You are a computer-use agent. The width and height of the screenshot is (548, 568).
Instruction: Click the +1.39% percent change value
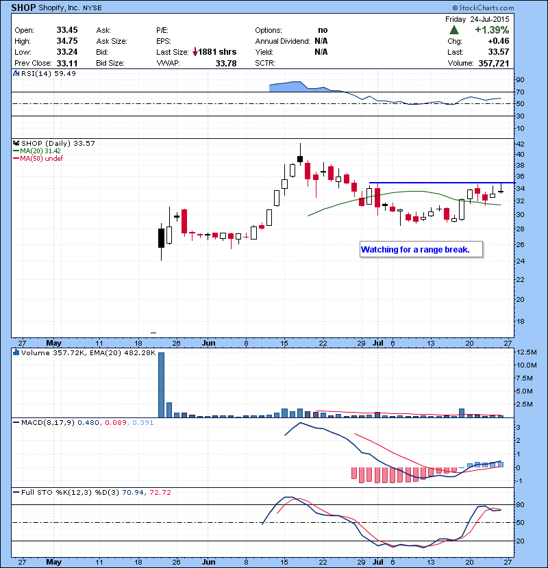click(x=492, y=29)
